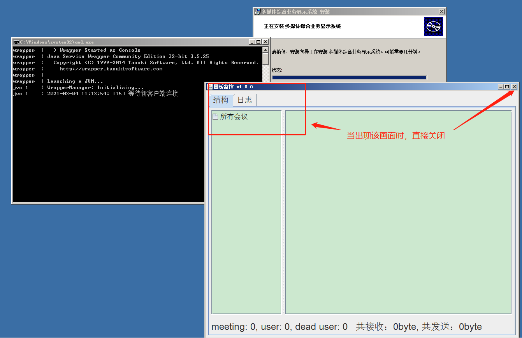The width and height of the screenshot is (522, 338).
Task: Maximize the cmd.exe console window
Action: pyautogui.click(x=258, y=42)
